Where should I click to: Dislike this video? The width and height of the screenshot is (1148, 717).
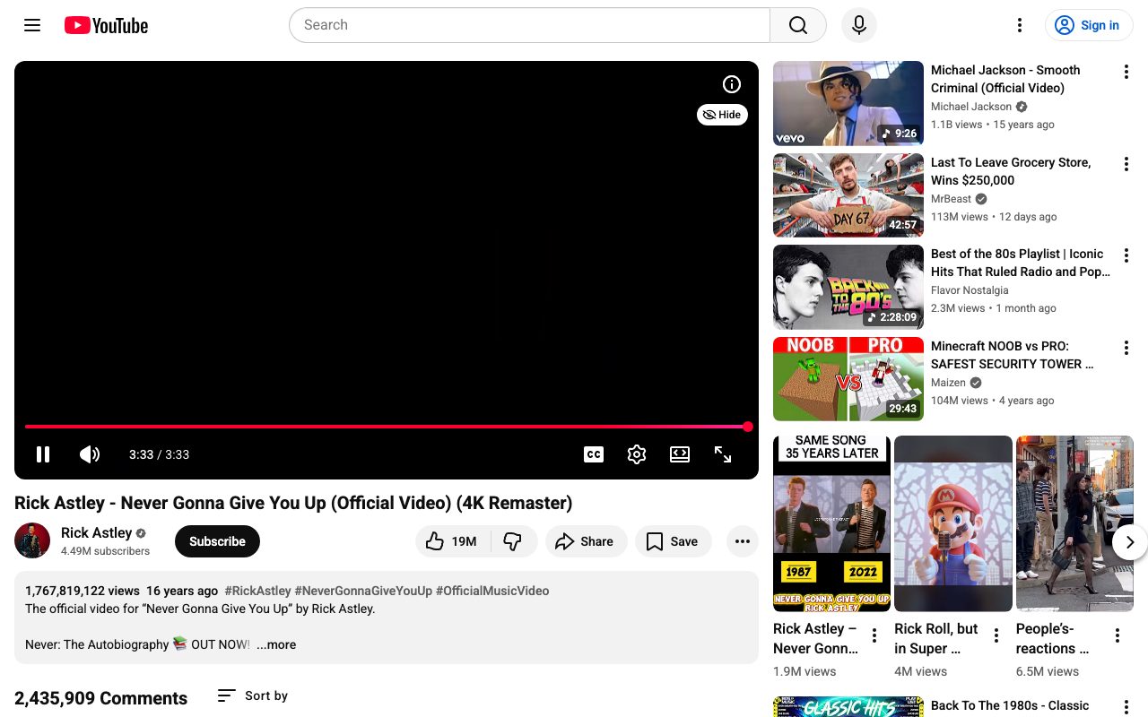[513, 541]
